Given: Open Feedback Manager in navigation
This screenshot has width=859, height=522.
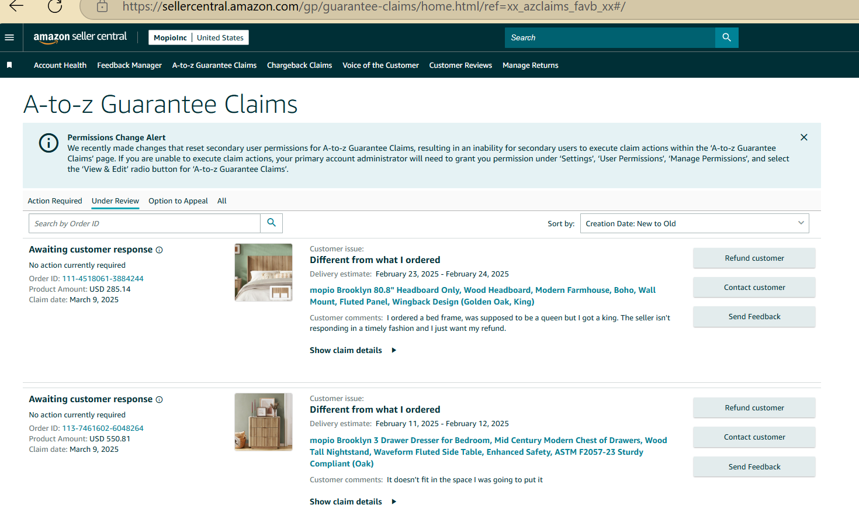Looking at the screenshot, I should (129, 65).
